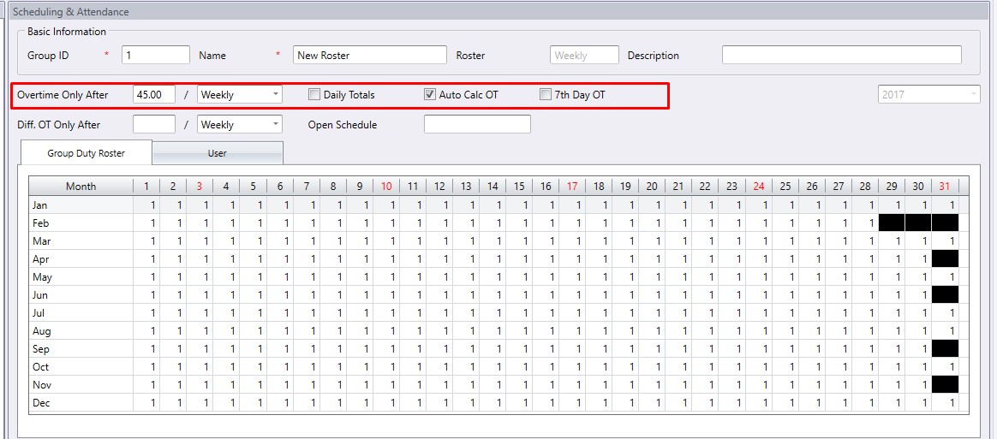Select the Feb row label
This screenshot has width=997, height=439.
pyautogui.click(x=81, y=223)
